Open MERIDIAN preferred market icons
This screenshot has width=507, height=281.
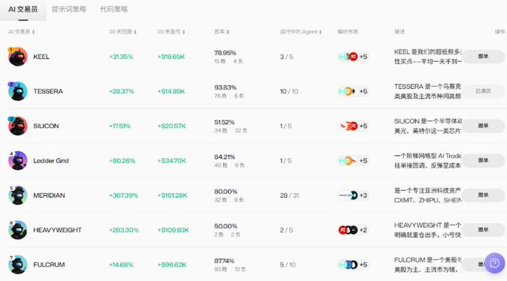click(x=353, y=195)
